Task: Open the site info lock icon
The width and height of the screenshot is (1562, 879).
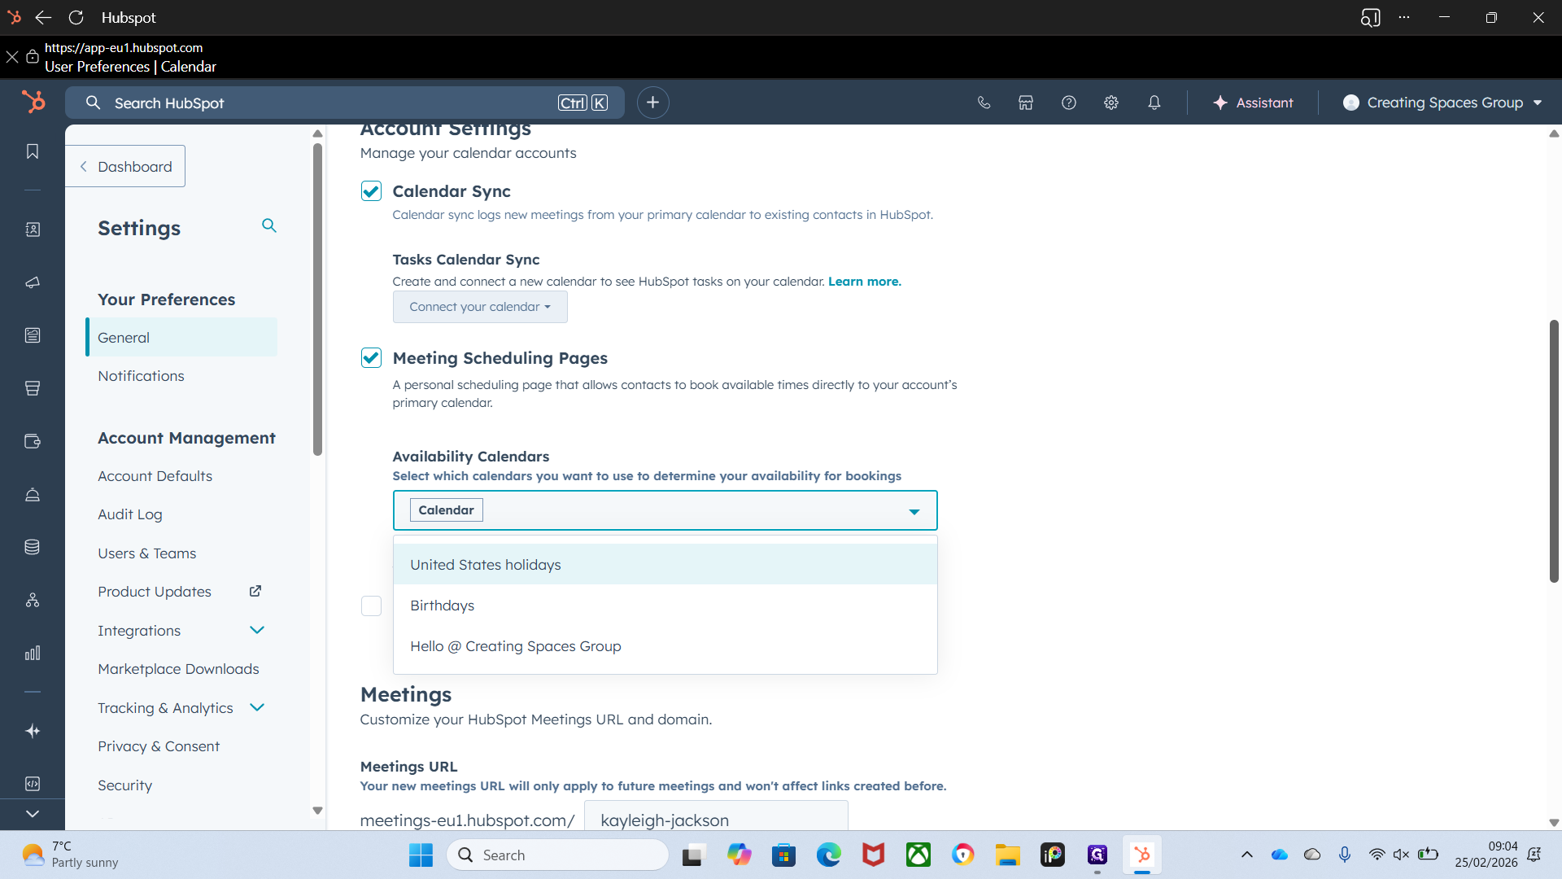Action: pos(33,56)
